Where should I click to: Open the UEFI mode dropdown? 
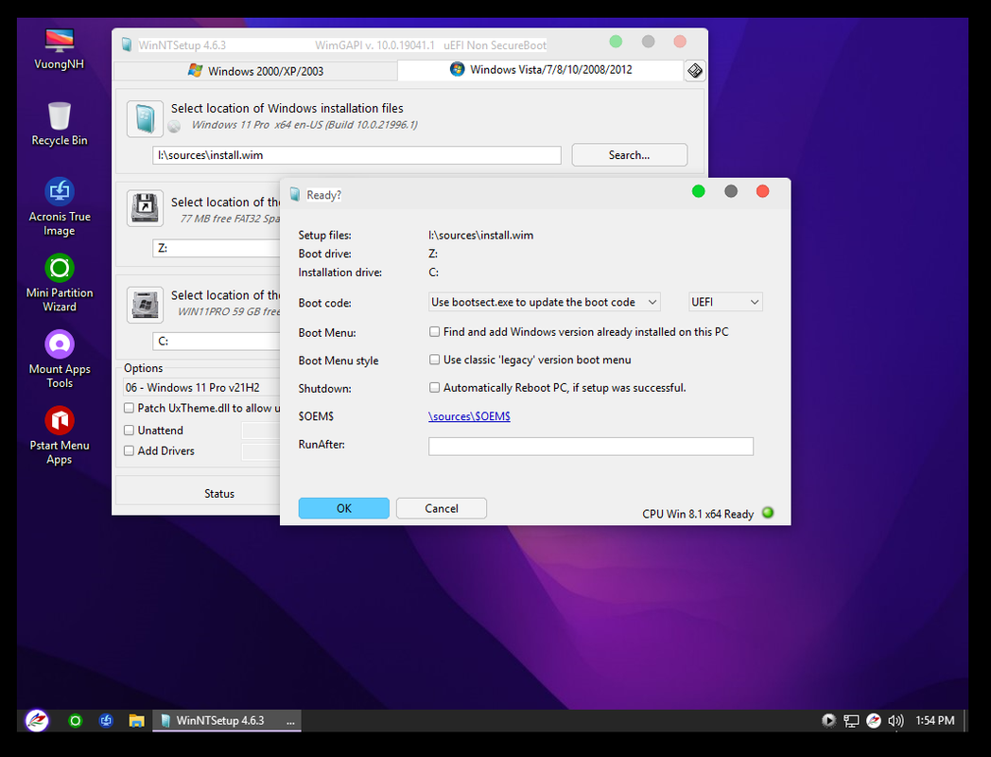tap(725, 302)
